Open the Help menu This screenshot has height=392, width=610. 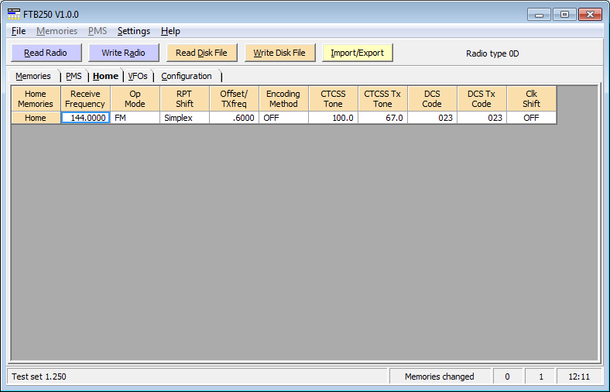(170, 31)
